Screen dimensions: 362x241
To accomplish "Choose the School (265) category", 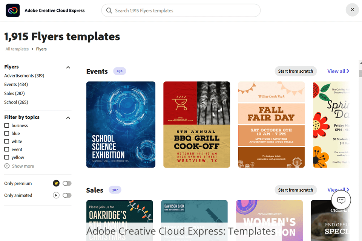I will (x=16, y=102).
